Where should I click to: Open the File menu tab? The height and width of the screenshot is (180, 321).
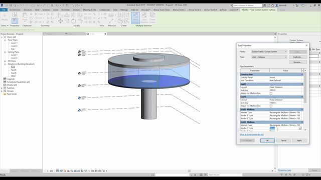(x=4, y=10)
